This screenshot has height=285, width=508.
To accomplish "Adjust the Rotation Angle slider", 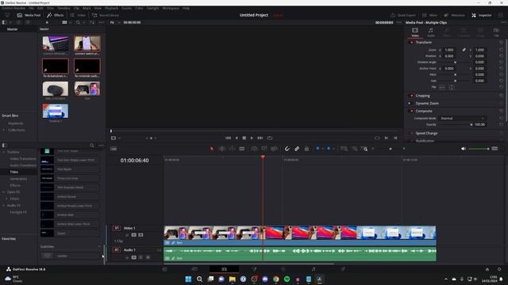I will tap(455, 62).
